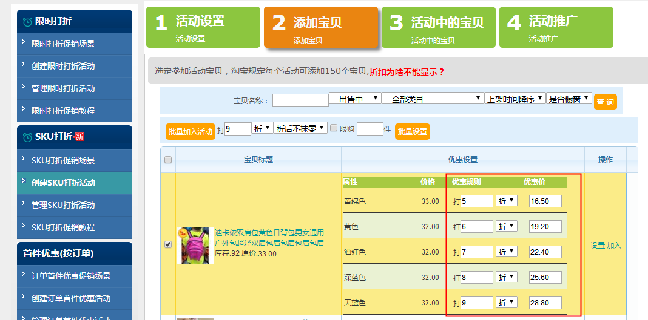Viewport: 648px width, 320px height.
Task: Open 限时打折促销教程 menu item
Action: tap(75, 111)
